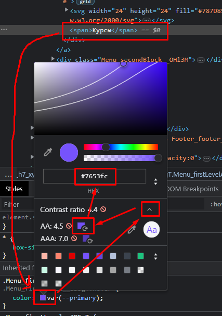Select the red palette swatch
The height and width of the screenshot is (316, 222).
(x=72, y=256)
